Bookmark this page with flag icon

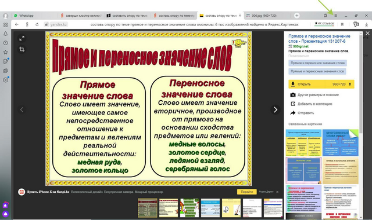pos(342,24)
